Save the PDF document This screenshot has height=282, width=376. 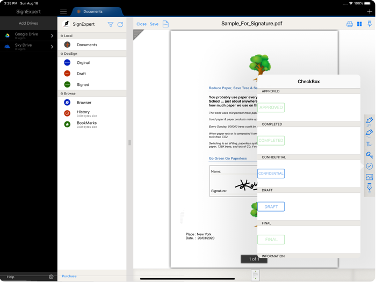154,24
